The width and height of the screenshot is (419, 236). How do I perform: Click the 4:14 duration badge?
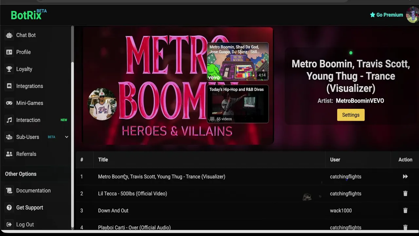pos(262,75)
